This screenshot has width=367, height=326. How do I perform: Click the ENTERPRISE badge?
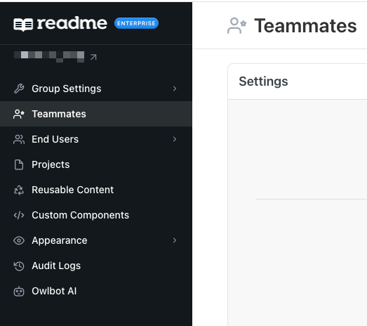coord(136,23)
